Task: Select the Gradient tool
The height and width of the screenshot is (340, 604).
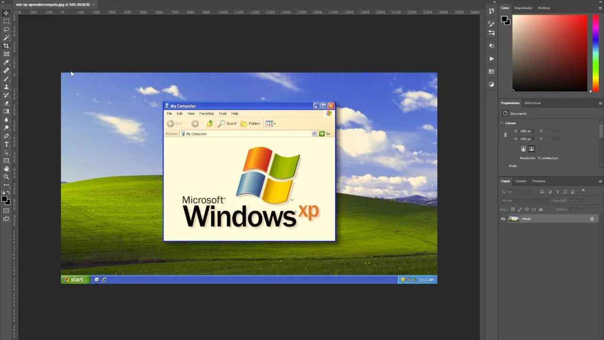Action: (x=6, y=111)
